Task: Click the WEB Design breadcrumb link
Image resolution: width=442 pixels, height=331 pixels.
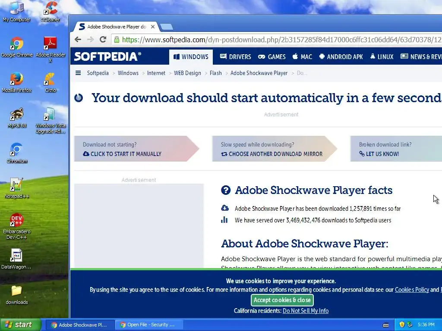Action: (187, 73)
